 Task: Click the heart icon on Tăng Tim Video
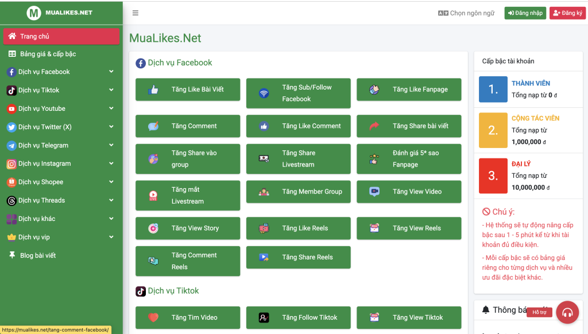(153, 317)
